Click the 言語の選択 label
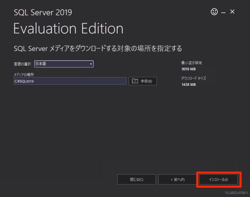 pos(22,64)
